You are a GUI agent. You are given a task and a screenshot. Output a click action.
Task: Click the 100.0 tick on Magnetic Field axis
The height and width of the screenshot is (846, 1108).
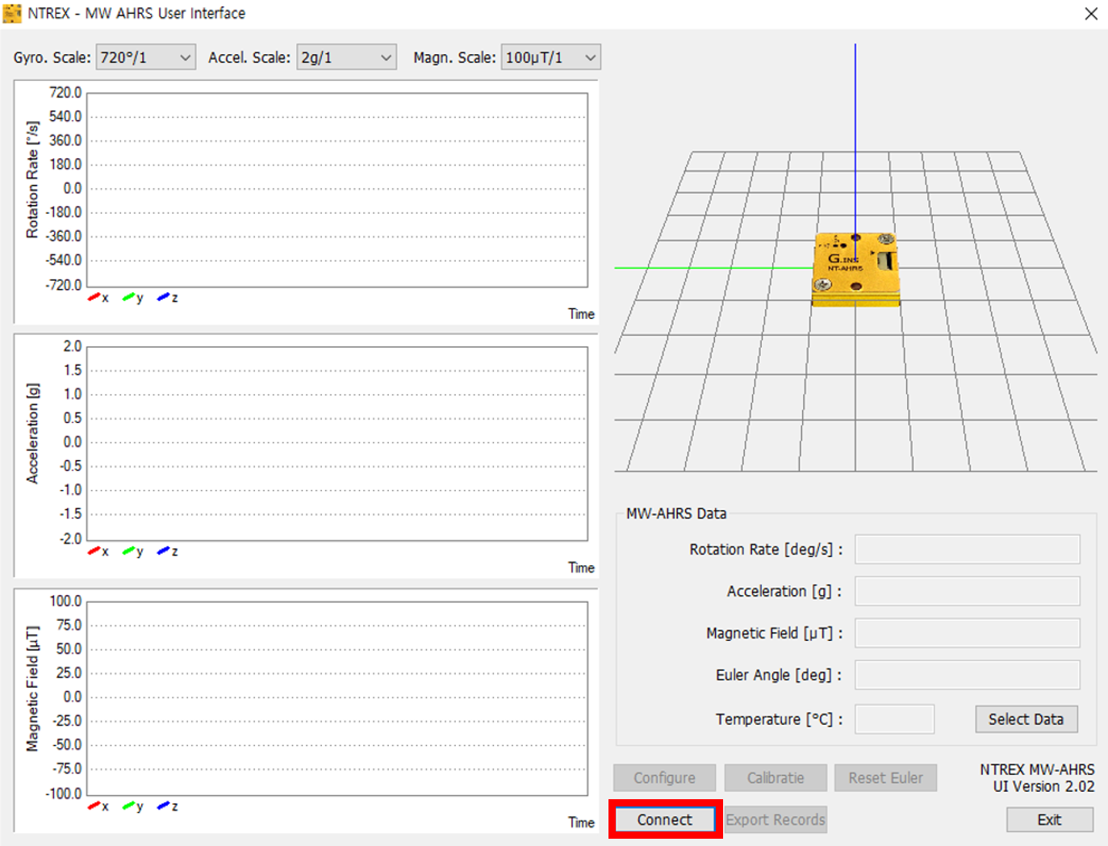[x=65, y=601]
